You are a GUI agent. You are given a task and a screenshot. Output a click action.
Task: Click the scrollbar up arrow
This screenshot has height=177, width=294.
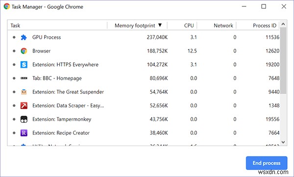tap(283, 24)
